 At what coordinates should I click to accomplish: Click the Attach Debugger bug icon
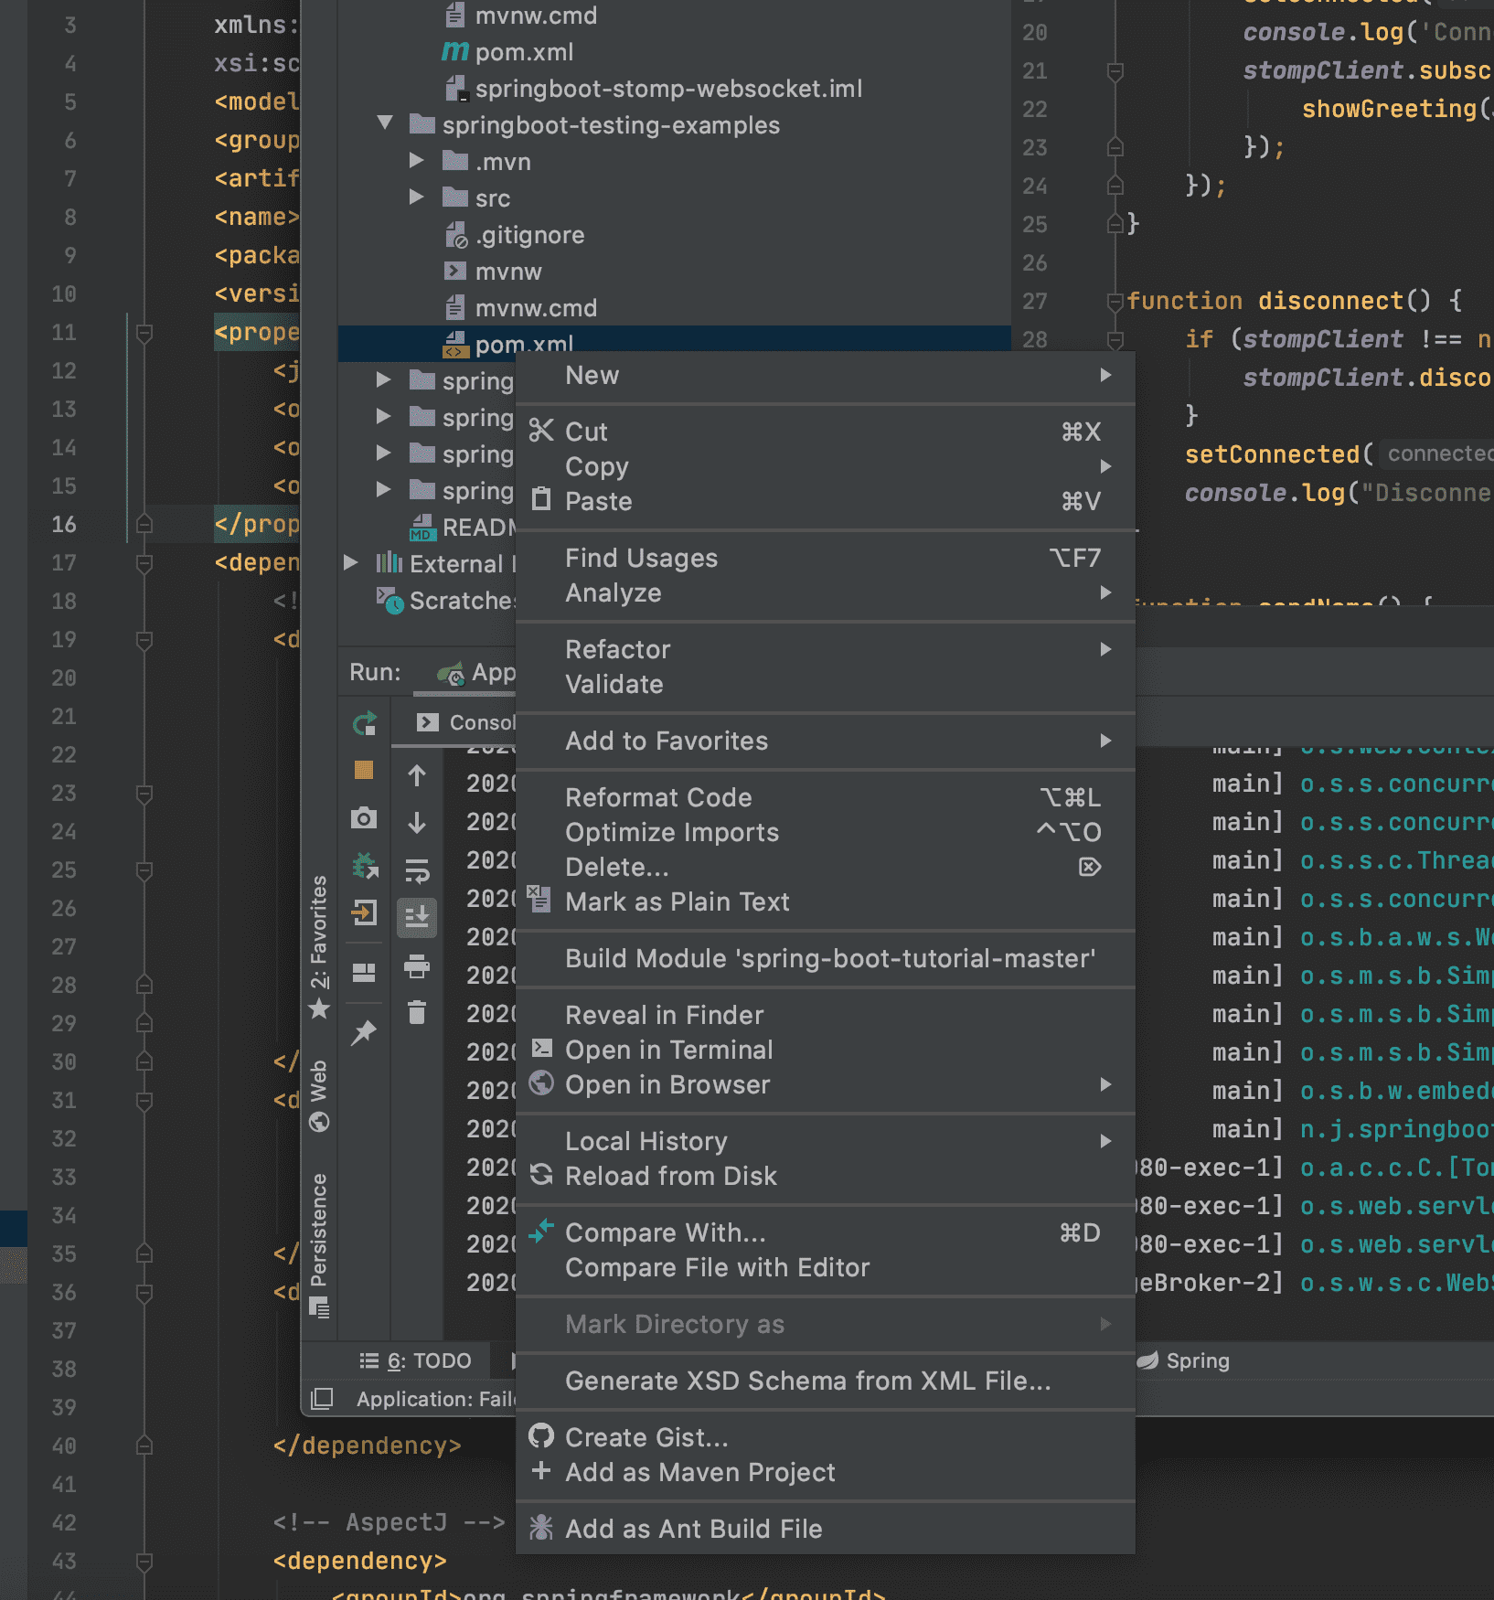pyautogui.click(x=364, y=865)
